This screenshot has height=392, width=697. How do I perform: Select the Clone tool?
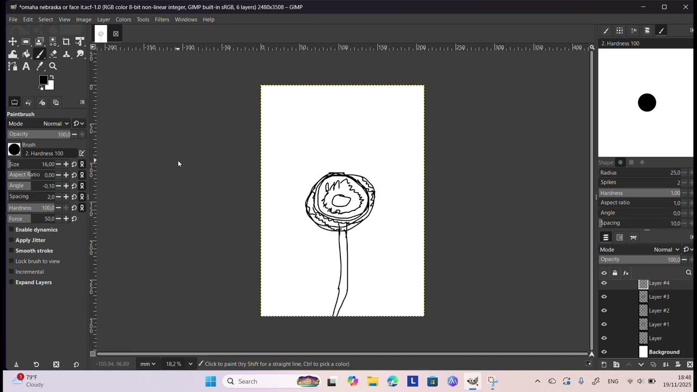66,54
